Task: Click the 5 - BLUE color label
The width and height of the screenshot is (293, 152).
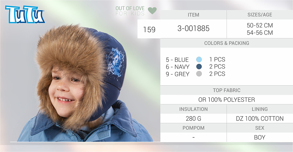Action: pos(177,60)
